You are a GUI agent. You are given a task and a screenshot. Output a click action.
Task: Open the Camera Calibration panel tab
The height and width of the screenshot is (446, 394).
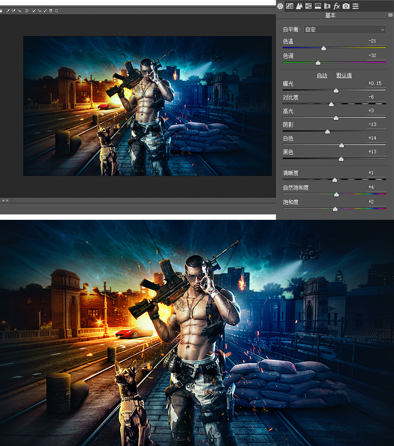pyautogui.click(x=346, y=6)
